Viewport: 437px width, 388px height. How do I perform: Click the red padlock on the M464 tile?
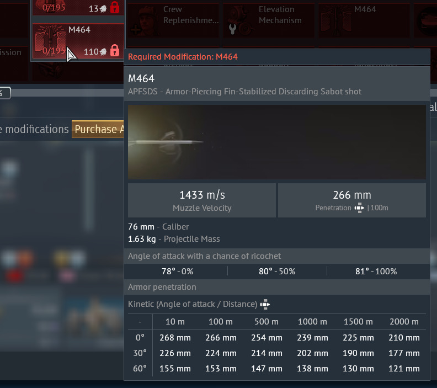(x=114, y=51)
